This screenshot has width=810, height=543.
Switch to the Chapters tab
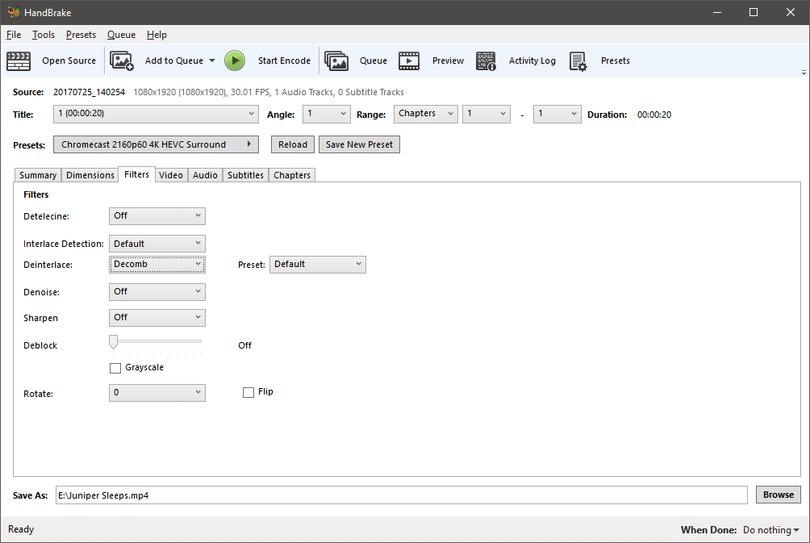coord(292,175)
